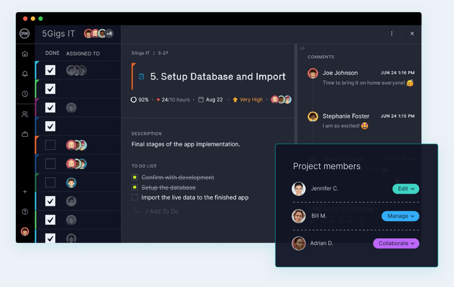
Task: Open notifications bell icon
Action: [25, 74]
